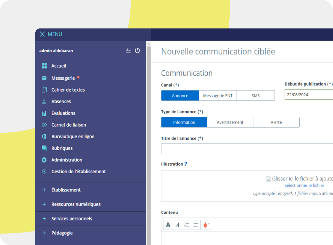This screenshot has height=245, width=333.
Task: Choose the Avertissement announcement type
Action: pos(230,122)
